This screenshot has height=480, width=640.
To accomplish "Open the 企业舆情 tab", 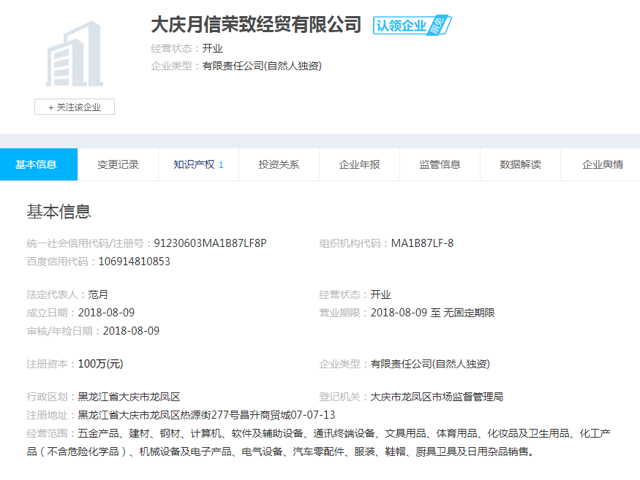I will click(602, 164).
